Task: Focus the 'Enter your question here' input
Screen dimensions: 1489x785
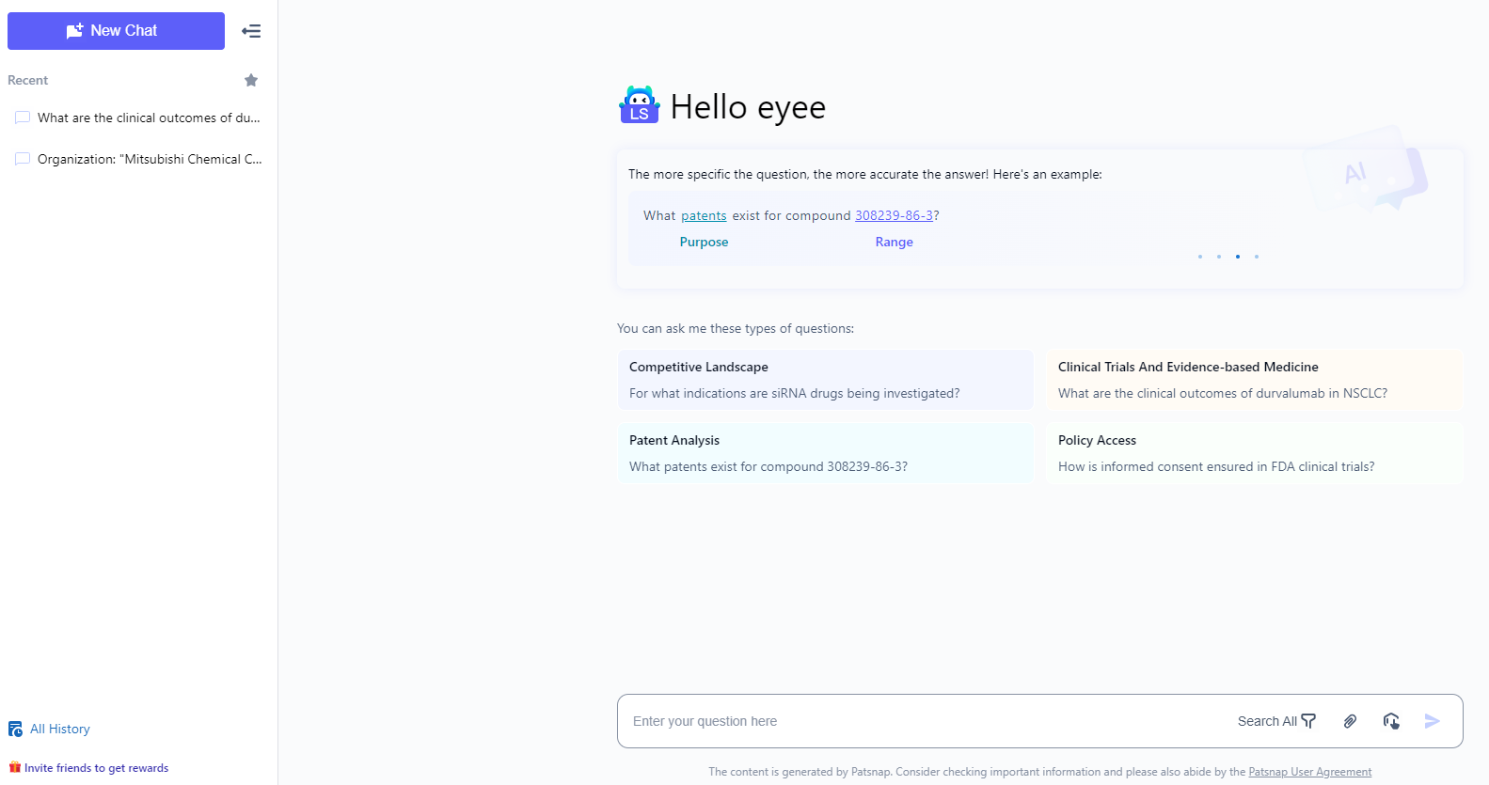Action: click(x=922, y=721)
